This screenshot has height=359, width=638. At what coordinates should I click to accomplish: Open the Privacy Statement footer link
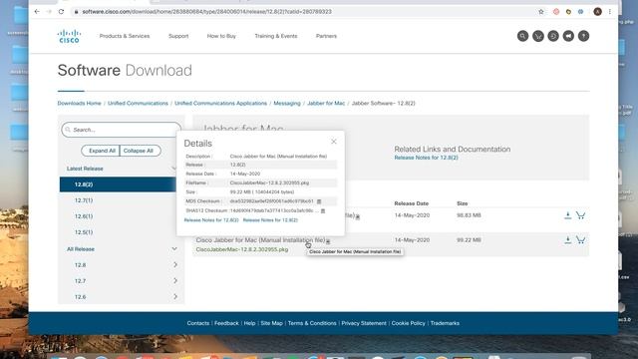[x=364, y=323]
